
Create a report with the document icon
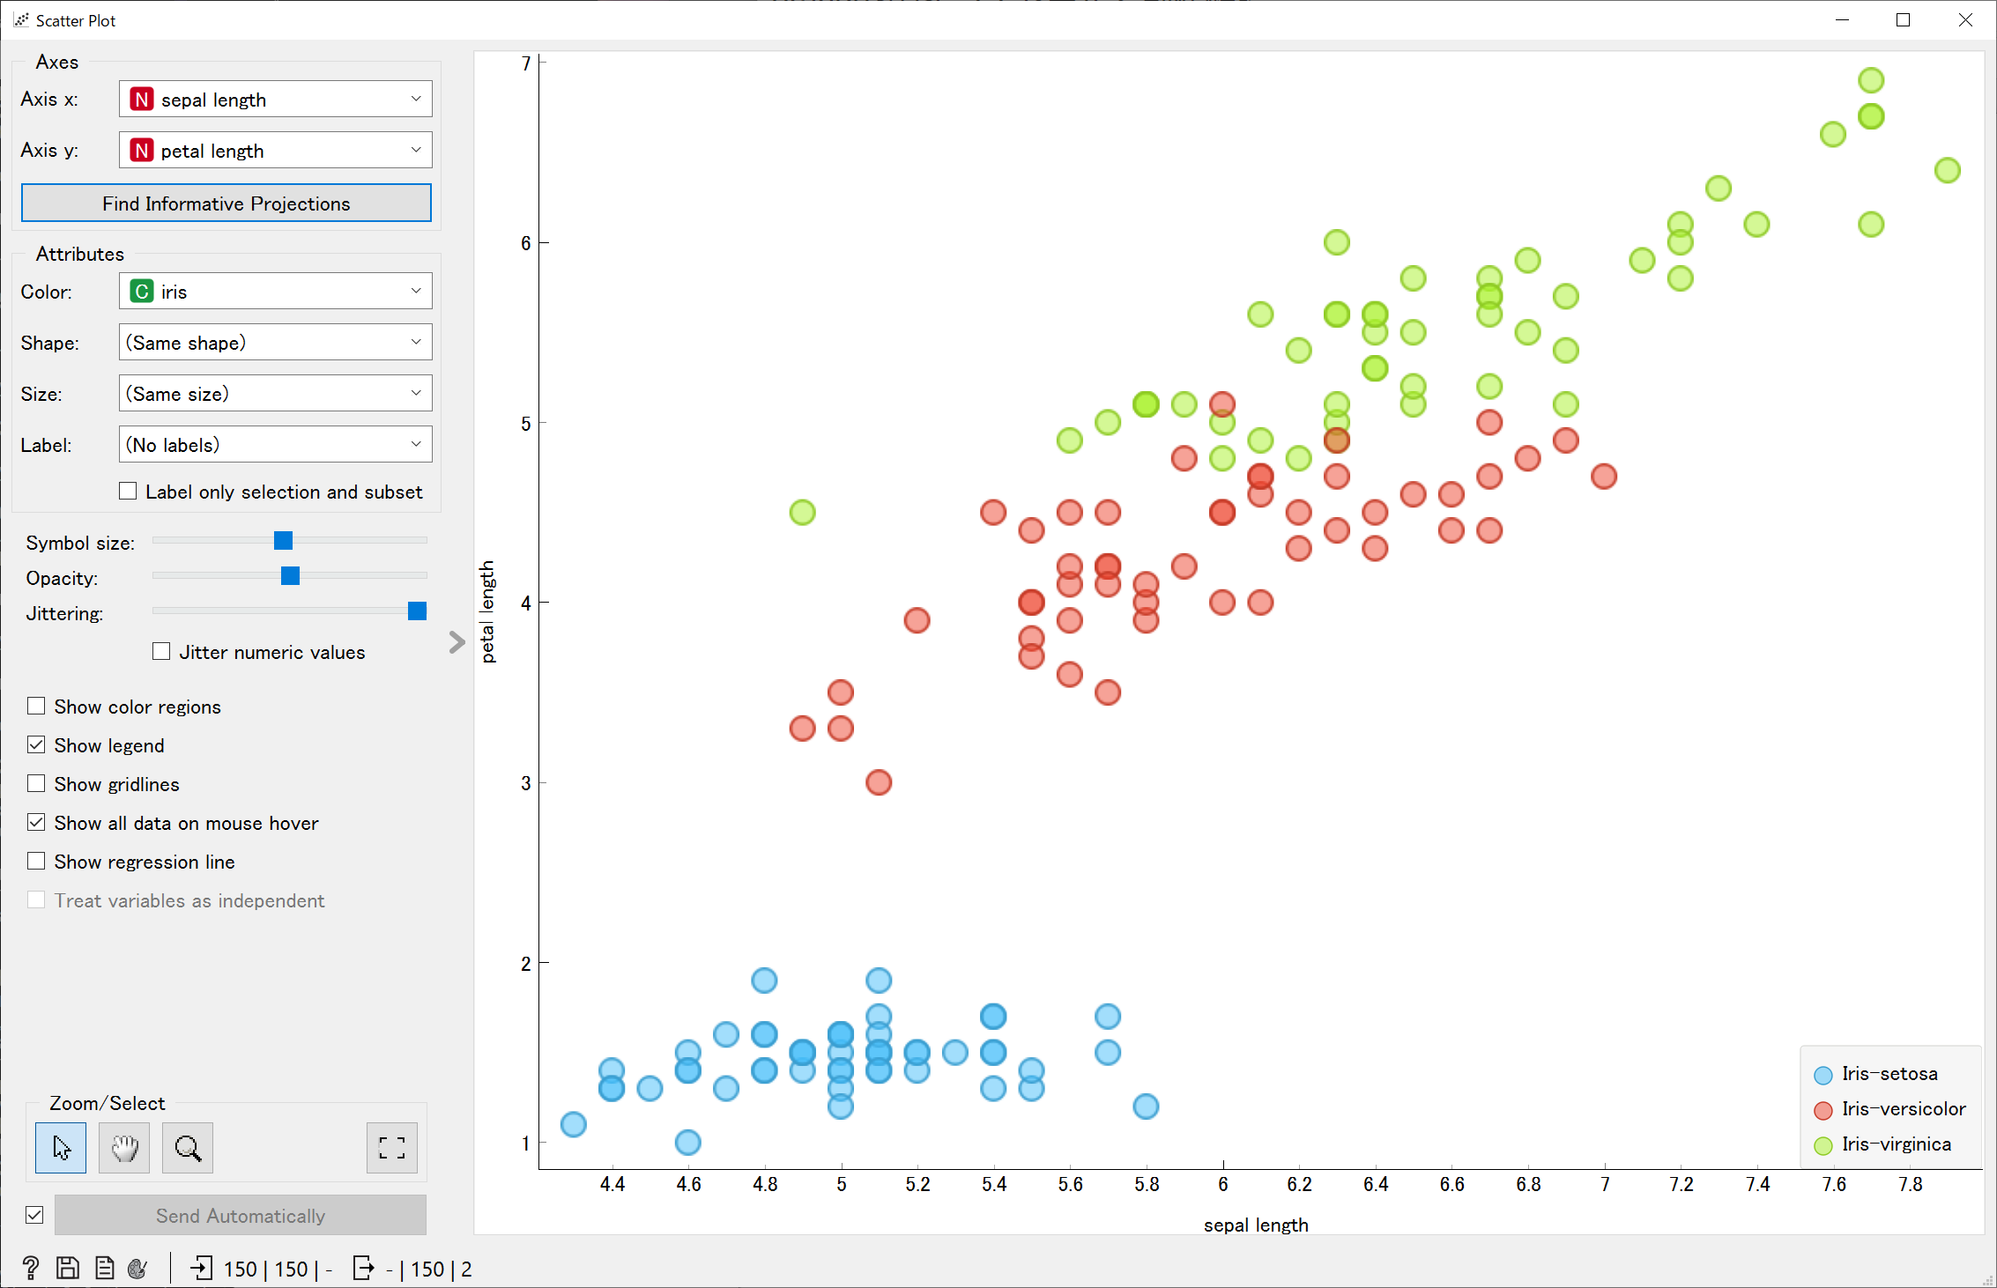104,1268
